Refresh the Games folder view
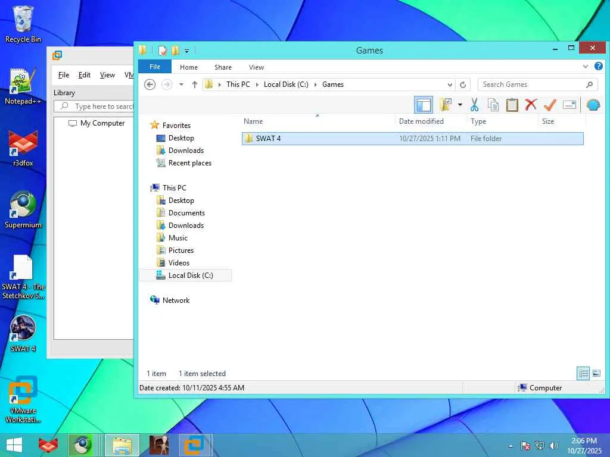 463,84
